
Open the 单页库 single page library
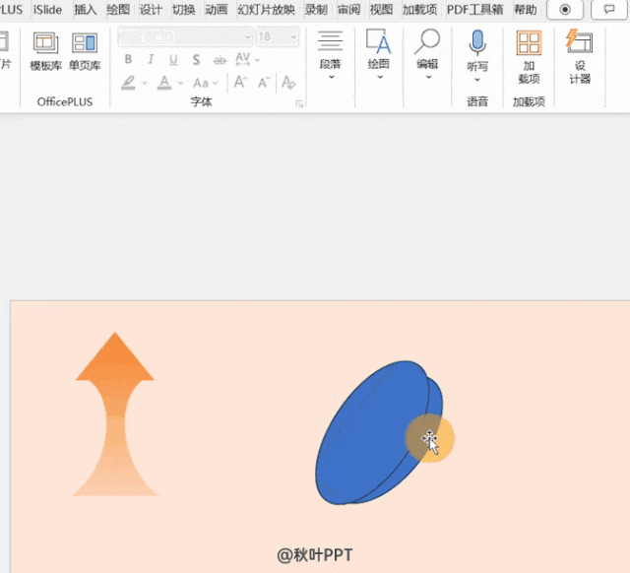pyautogui.click(x=85, y=51)
